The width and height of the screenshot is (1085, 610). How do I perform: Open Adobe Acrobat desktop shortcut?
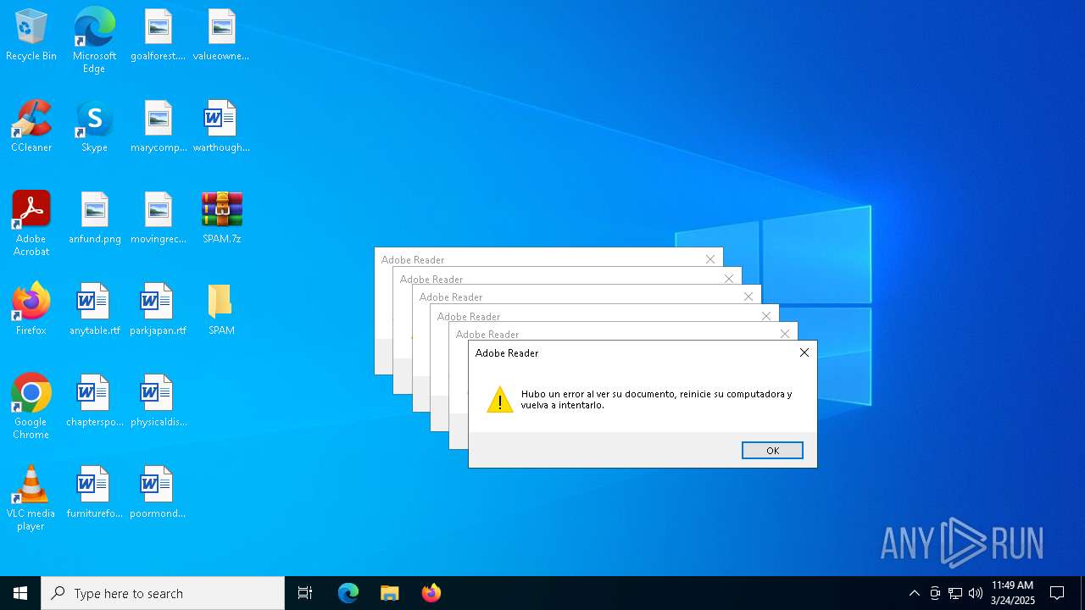coord(31,224)
